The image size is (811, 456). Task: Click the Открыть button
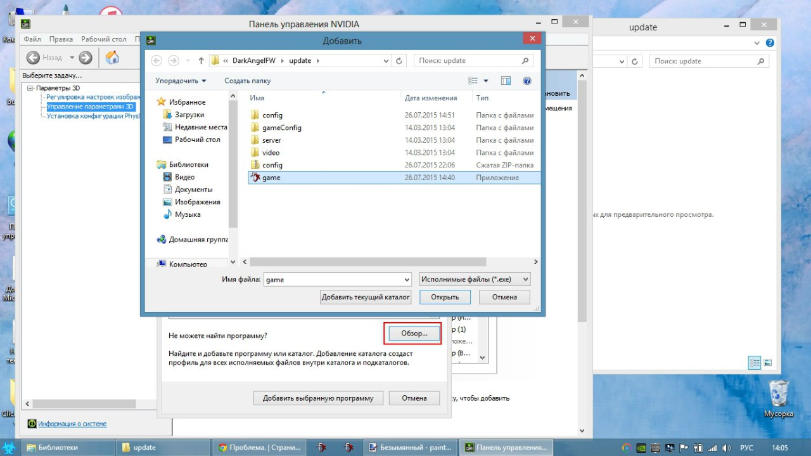click(445, 297)
